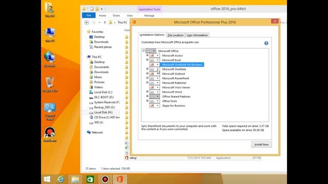Switch to the Office setup taskbar icon
Screen dimensions: 328x184
click(119, 179)
